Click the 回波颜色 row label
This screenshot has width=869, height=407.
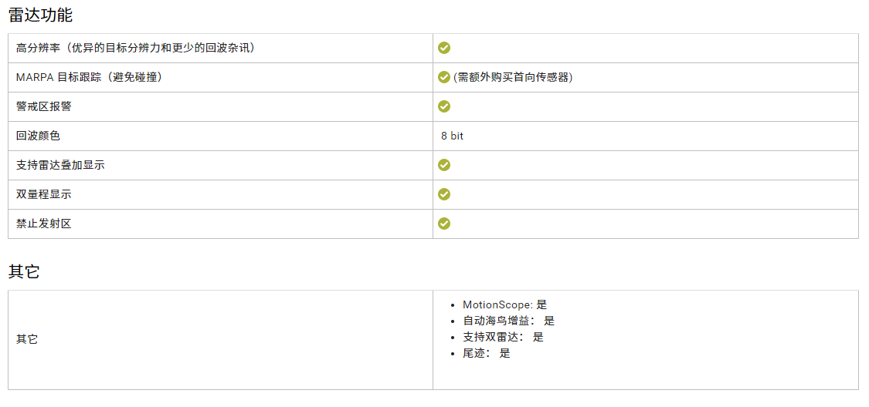coord(38,136)
